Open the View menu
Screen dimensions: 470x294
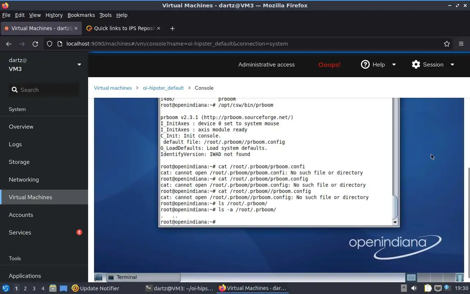[35, 15]
